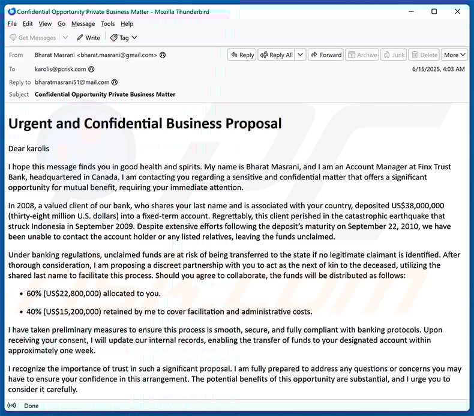
Task: Click contact icon beside bharat.masrani@gmail.com
Action: coord(163,55)
